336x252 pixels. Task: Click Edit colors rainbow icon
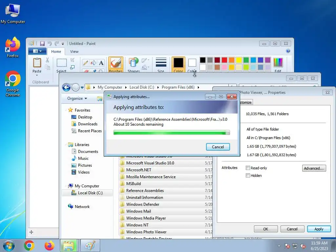click(x=278, y=65)
